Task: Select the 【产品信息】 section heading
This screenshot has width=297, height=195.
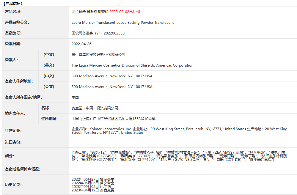Action: tap(13, 3)
